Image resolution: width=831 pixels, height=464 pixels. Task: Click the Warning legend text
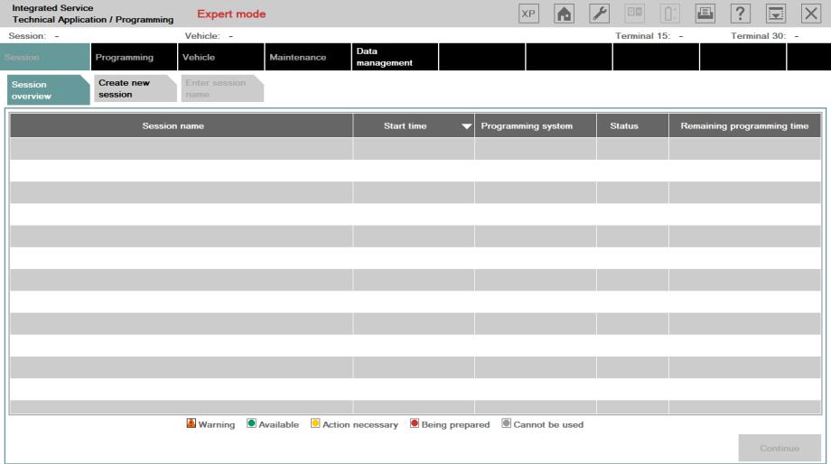pyautogui.click(x=217, y=425)
